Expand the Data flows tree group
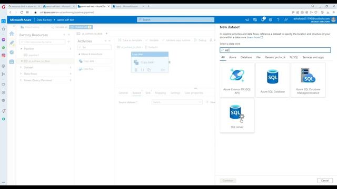Screen dimensions: 337x189 click(x=21, y=73)
